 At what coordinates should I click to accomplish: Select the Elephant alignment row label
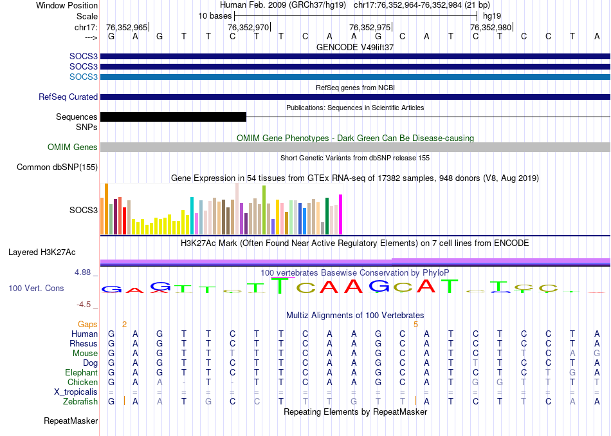coord(82,373)
